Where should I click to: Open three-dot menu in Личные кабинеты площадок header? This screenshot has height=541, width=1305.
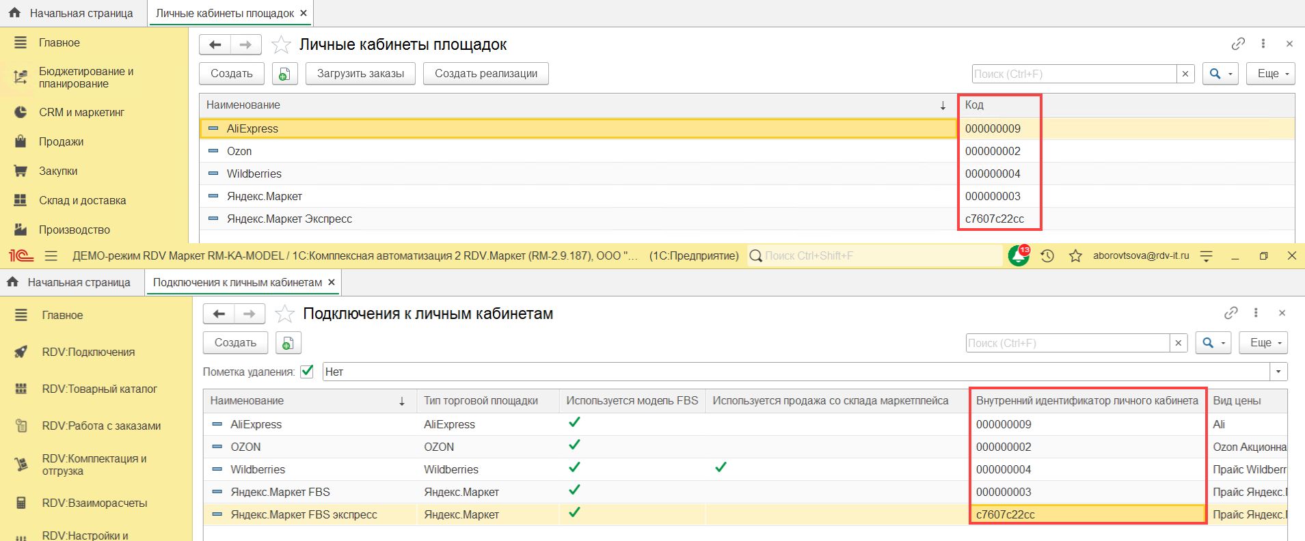click(1263, 44)
